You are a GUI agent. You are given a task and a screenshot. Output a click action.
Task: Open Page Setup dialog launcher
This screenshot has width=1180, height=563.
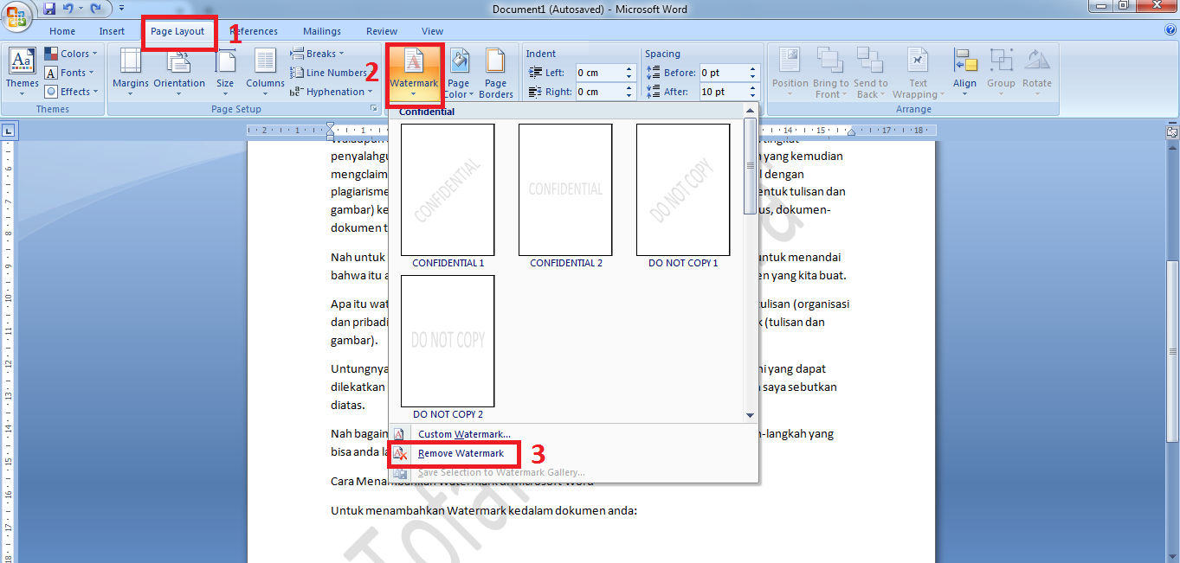[x=374, y=109]
